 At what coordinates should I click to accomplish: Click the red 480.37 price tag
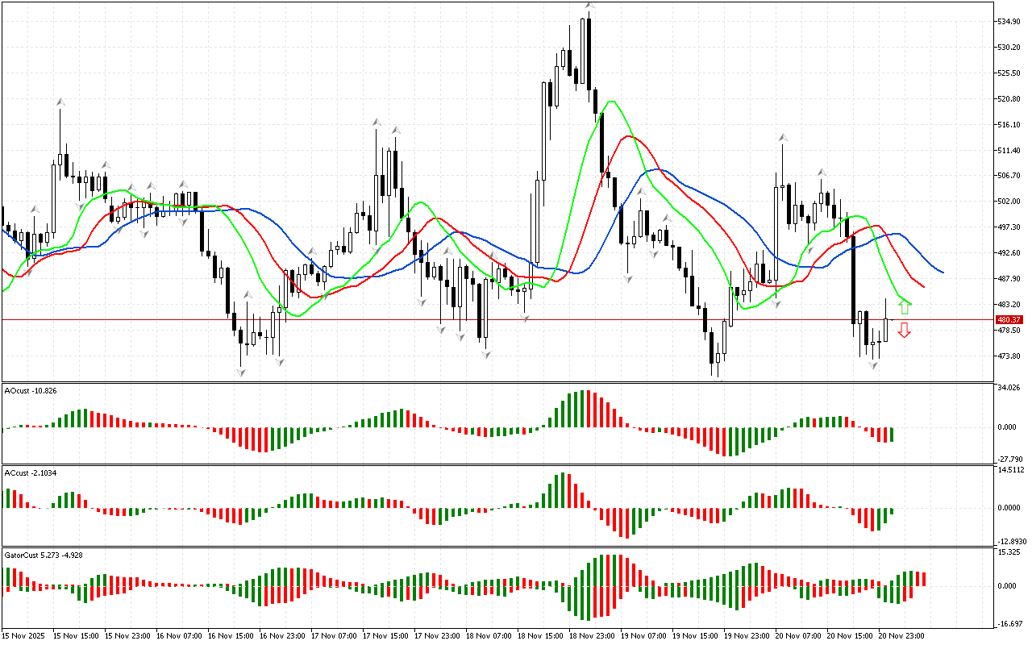[1009, 320]
